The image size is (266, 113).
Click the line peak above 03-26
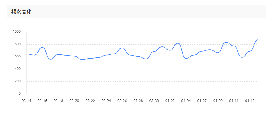(x=122, y=48)
